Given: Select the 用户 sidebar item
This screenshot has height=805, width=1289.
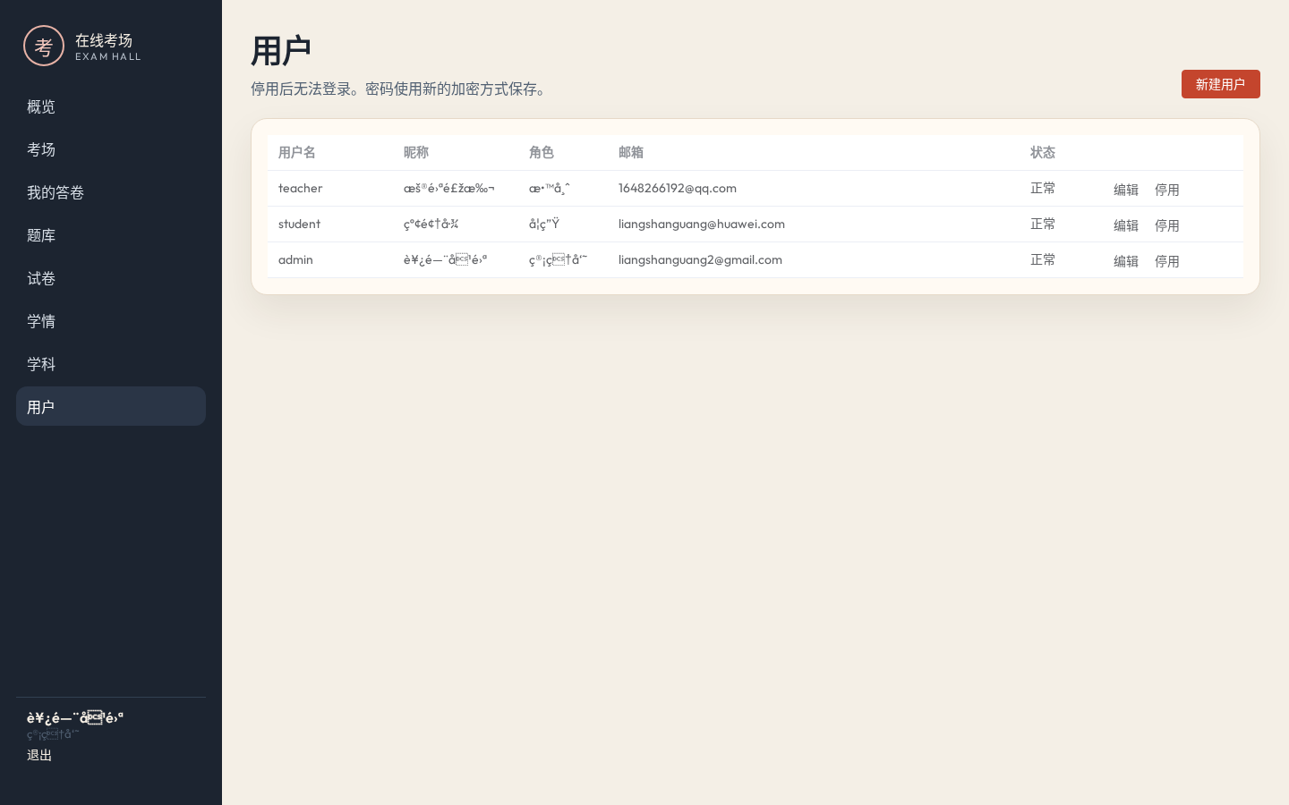Looking at the screenshot, I should coord(111,406).
